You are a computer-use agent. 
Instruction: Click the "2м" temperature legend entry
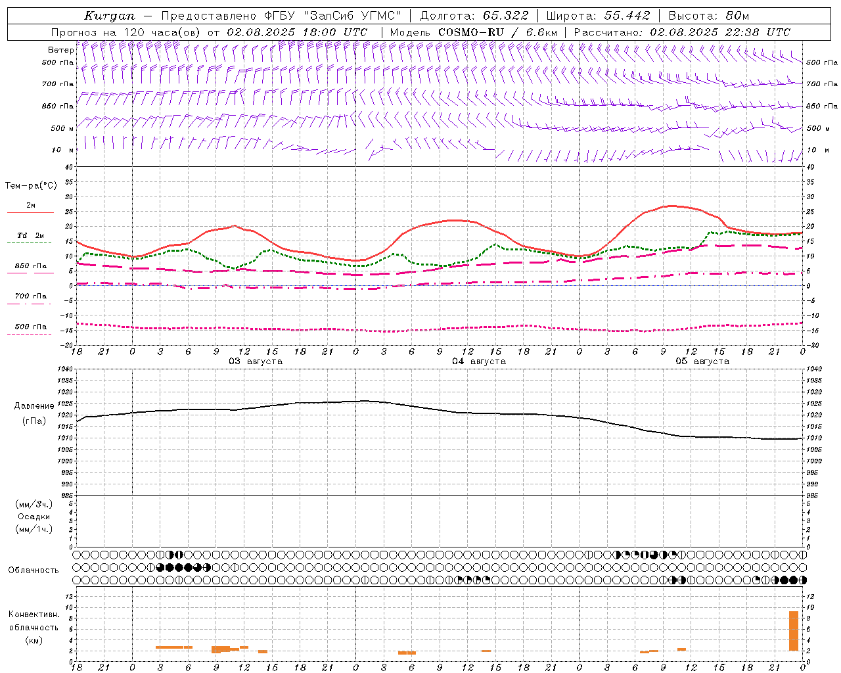30,206
